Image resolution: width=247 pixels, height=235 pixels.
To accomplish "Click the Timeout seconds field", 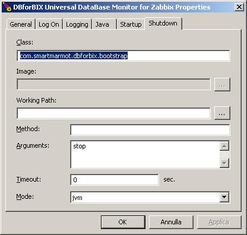I will [115, 180].
